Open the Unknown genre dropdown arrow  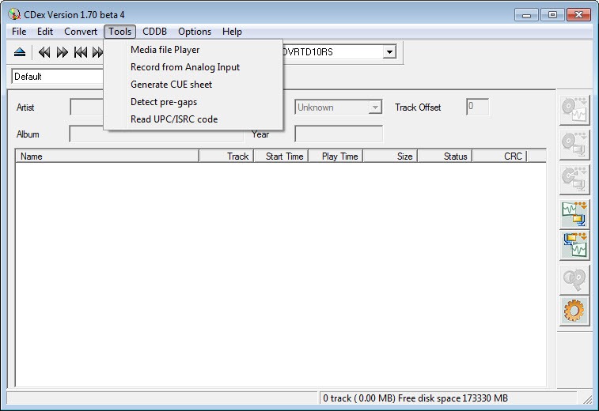(375, 107)
